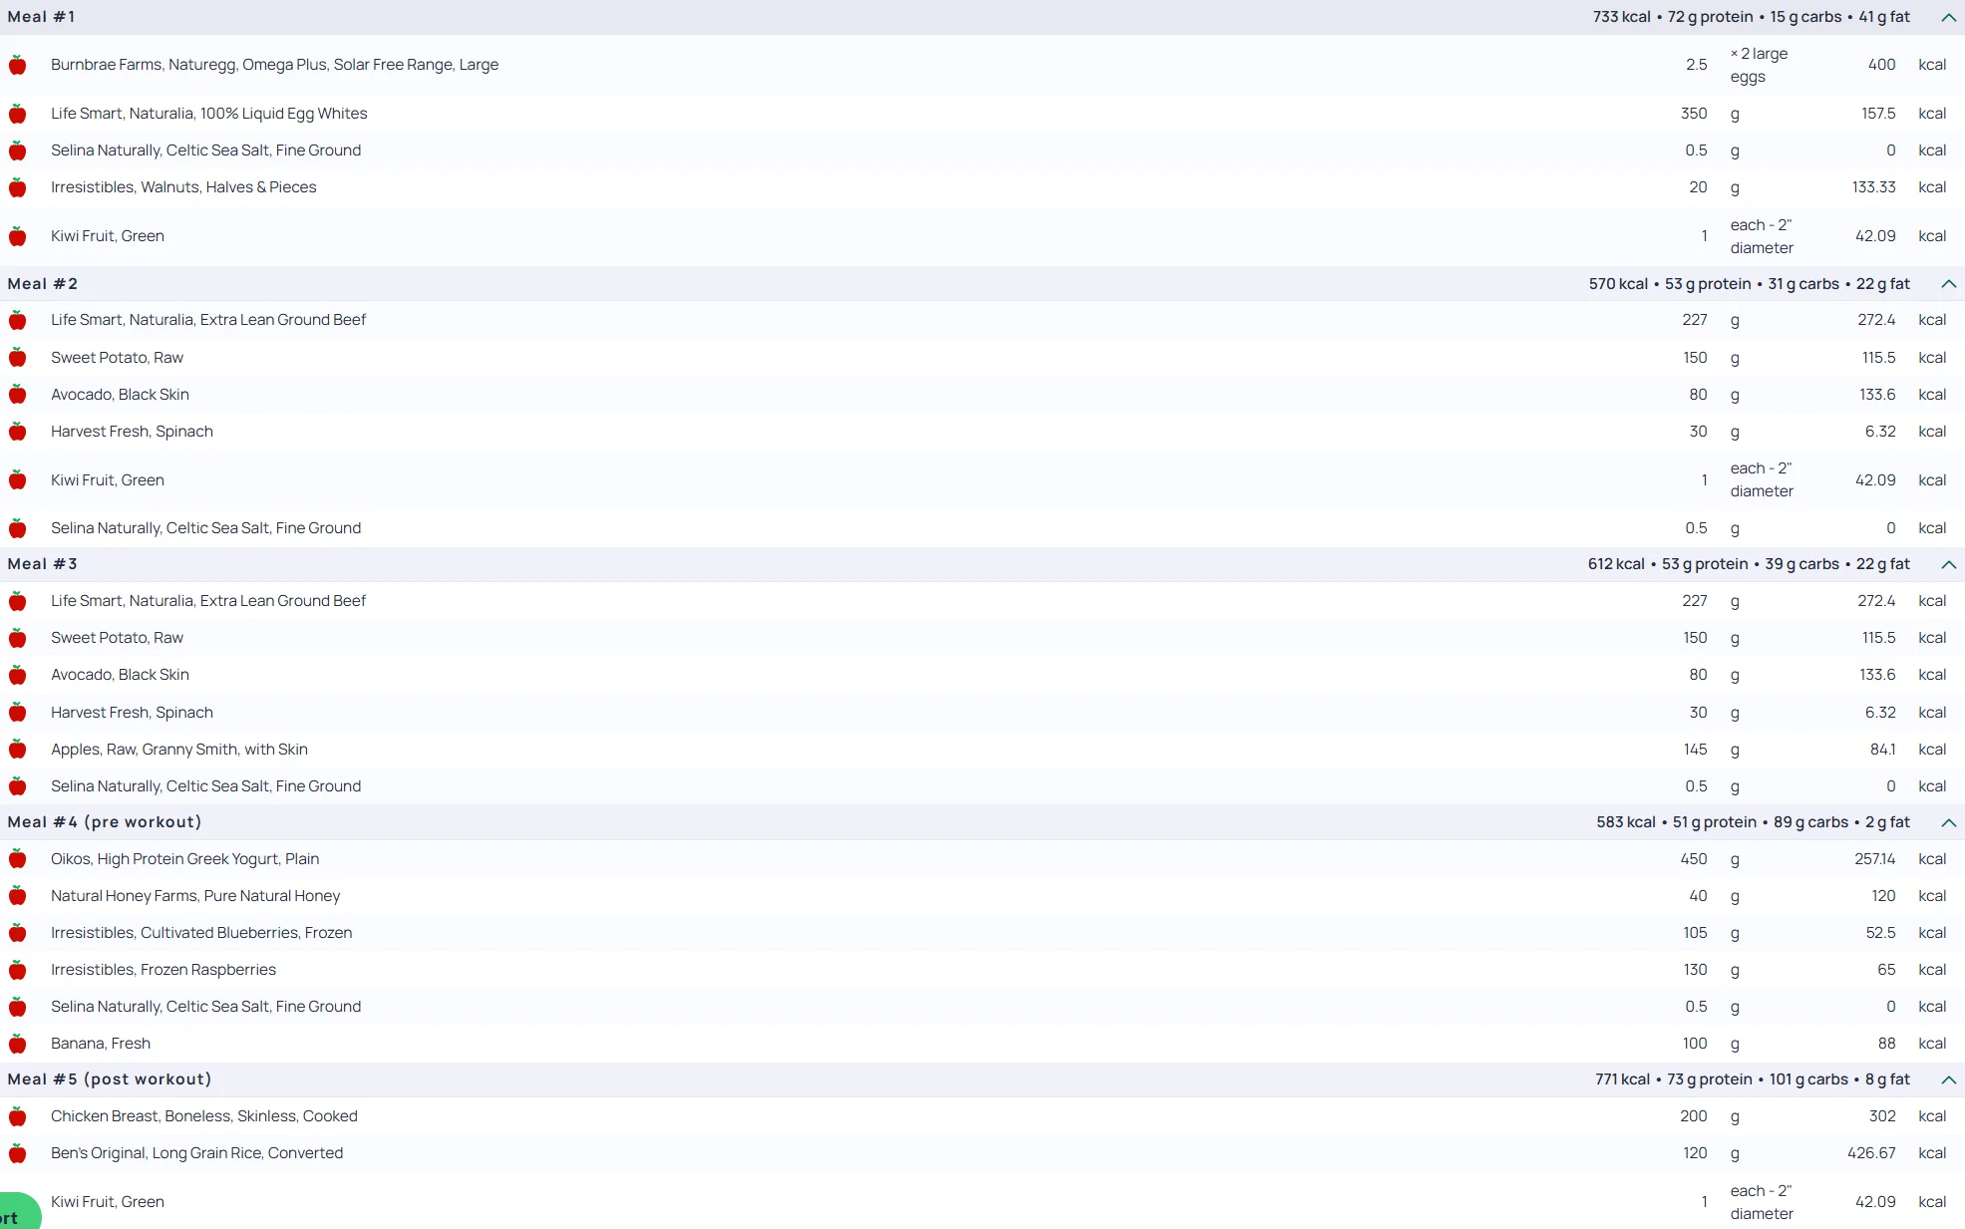Click apple icon beside Meal #4 Celtic Sea Salt
This screenshot has width=1965, height=1229.
(18, 1007)
